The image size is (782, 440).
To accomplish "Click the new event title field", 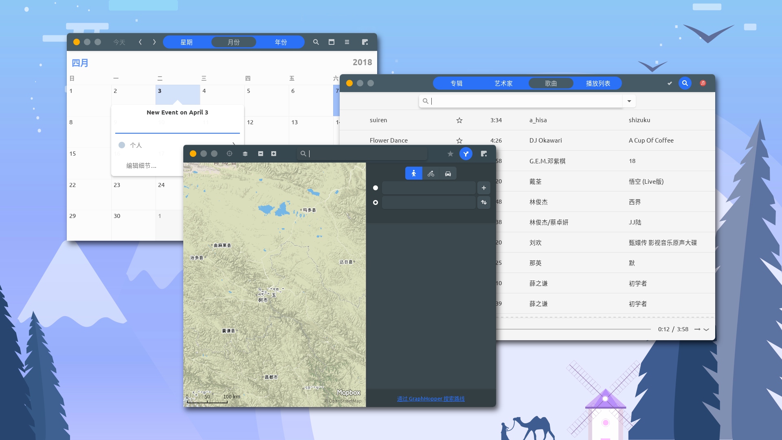I will [178, 127].
